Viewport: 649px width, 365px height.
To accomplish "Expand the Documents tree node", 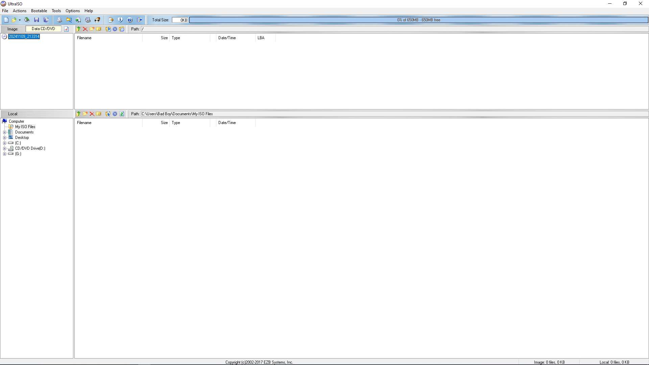I will 5,132.
